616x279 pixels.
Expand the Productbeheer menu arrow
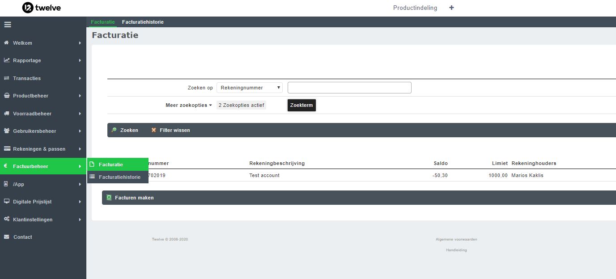pos(80,96)
